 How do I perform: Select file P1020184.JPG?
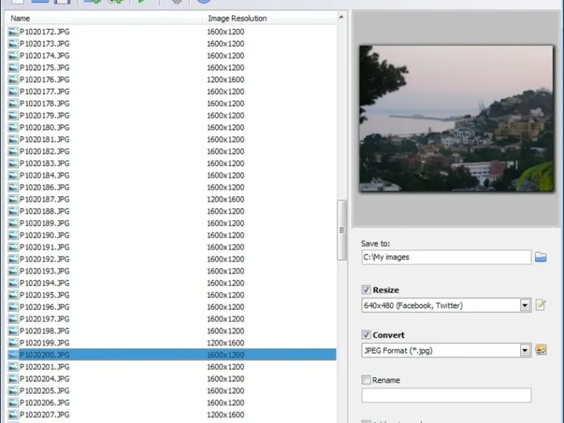(x=44, y=175)
